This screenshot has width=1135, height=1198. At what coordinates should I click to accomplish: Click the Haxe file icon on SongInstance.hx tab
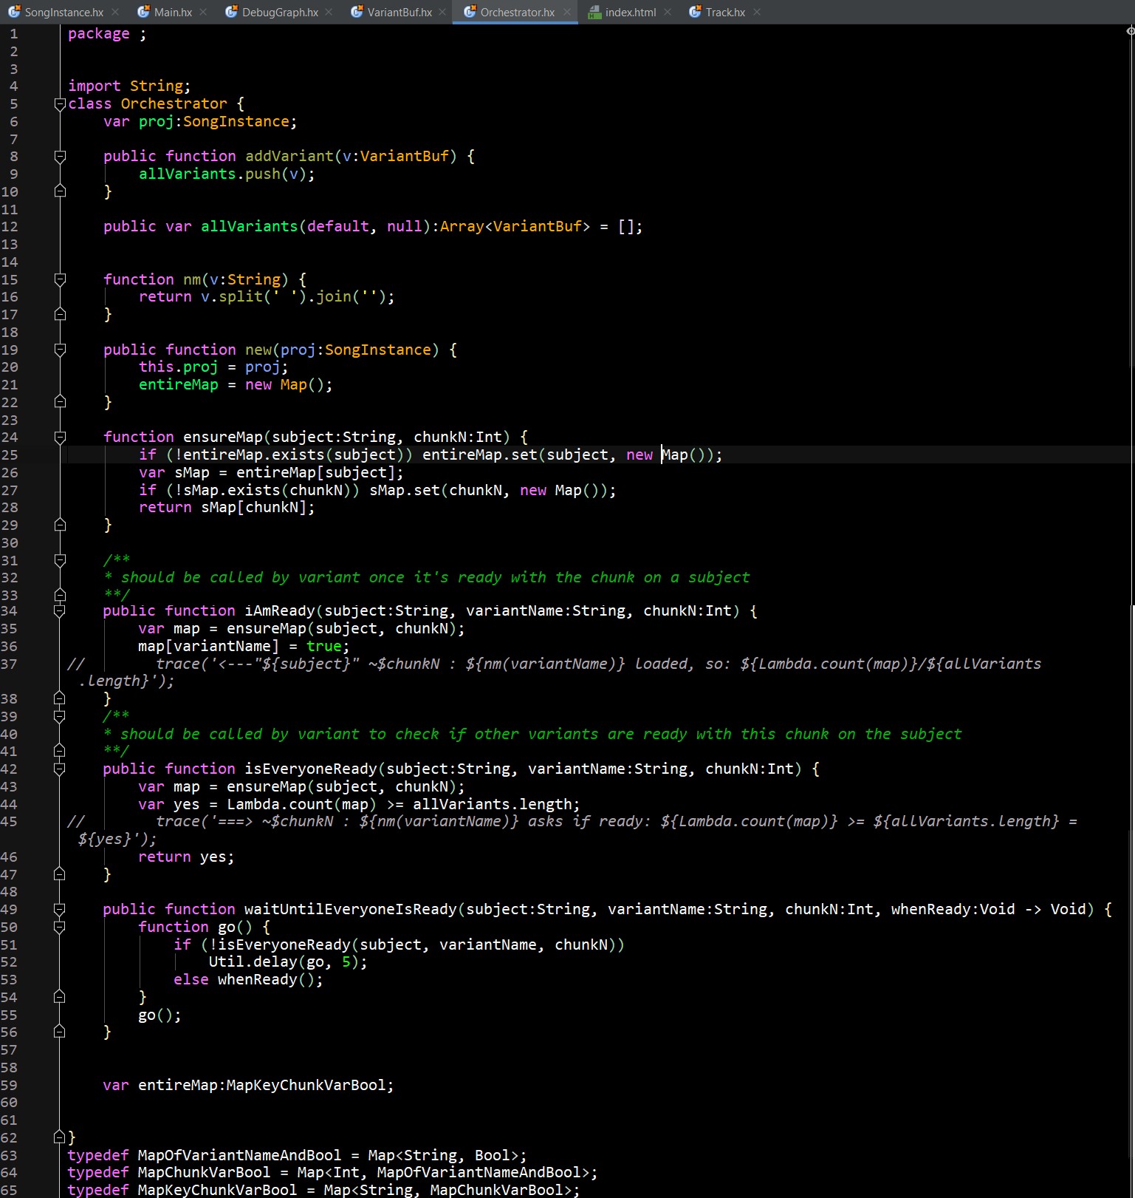14,12
